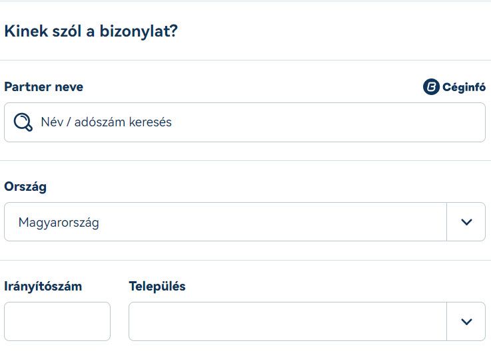Click the Partner neve field label
This screenshot has height=353, width=491.
[43, 87]
